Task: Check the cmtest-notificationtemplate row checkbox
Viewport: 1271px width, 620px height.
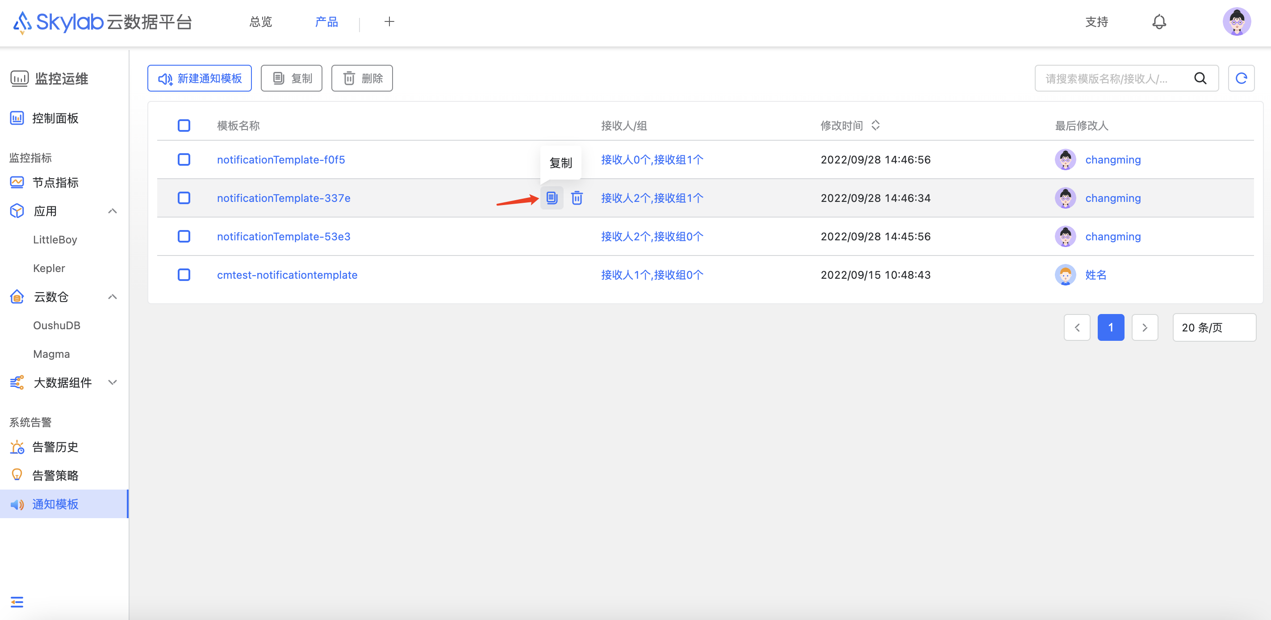Action: coord(184,274)
